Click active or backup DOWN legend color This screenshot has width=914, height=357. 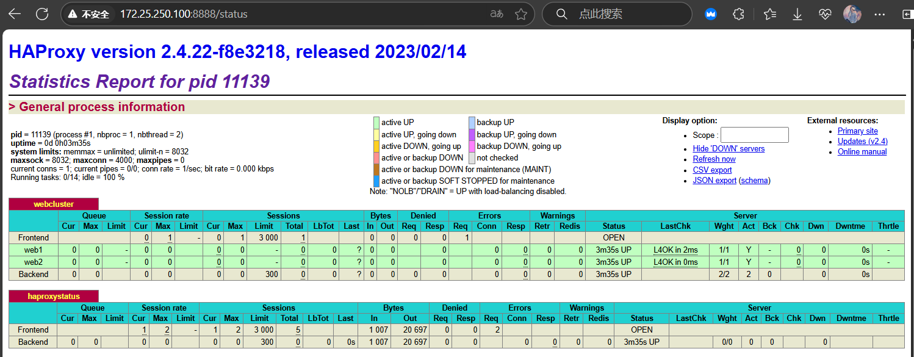tap(376, 158)
